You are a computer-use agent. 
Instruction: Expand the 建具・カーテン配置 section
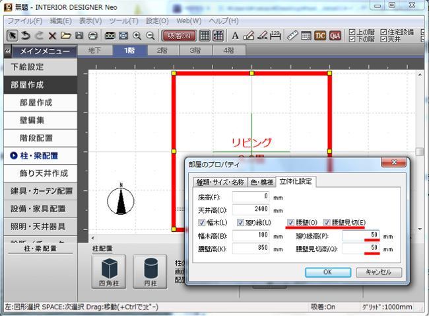click(43, 191)
